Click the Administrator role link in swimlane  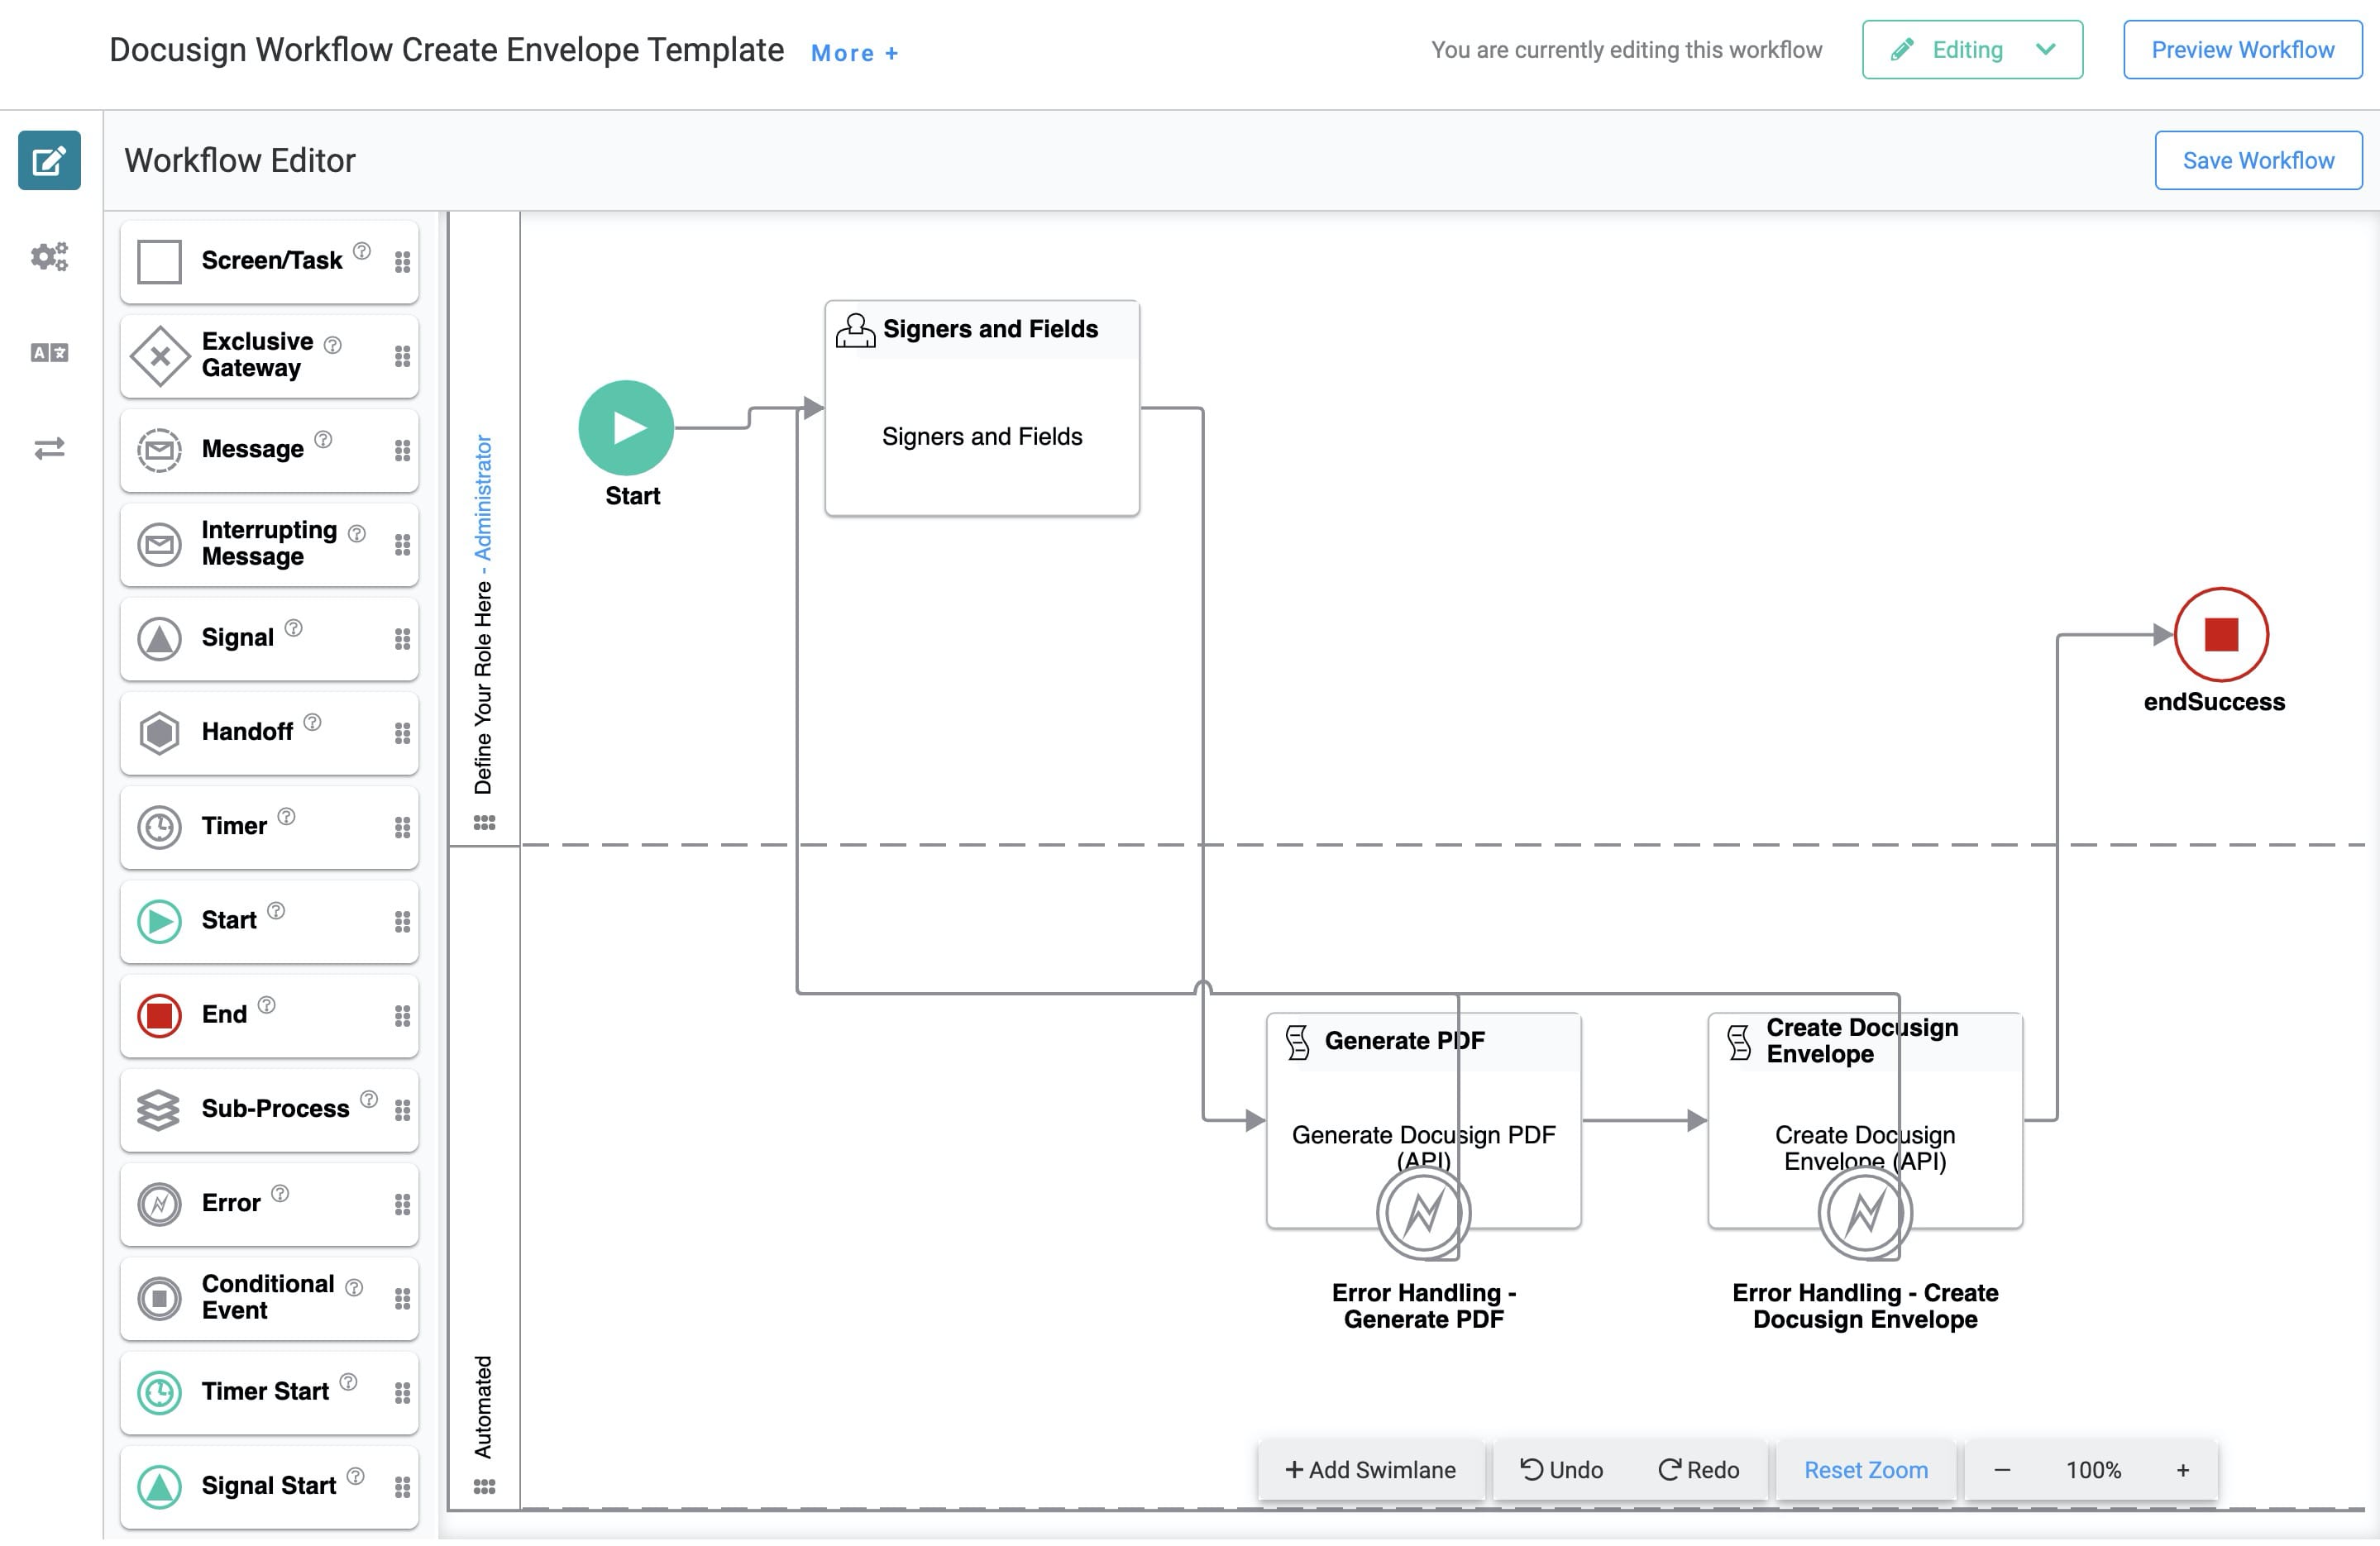483,497
